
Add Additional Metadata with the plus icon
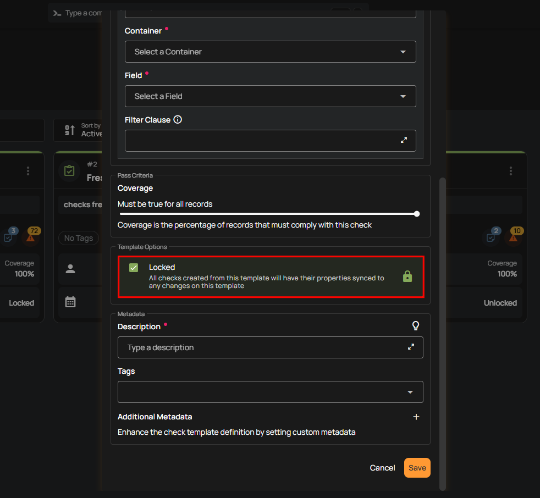(416, 417)
